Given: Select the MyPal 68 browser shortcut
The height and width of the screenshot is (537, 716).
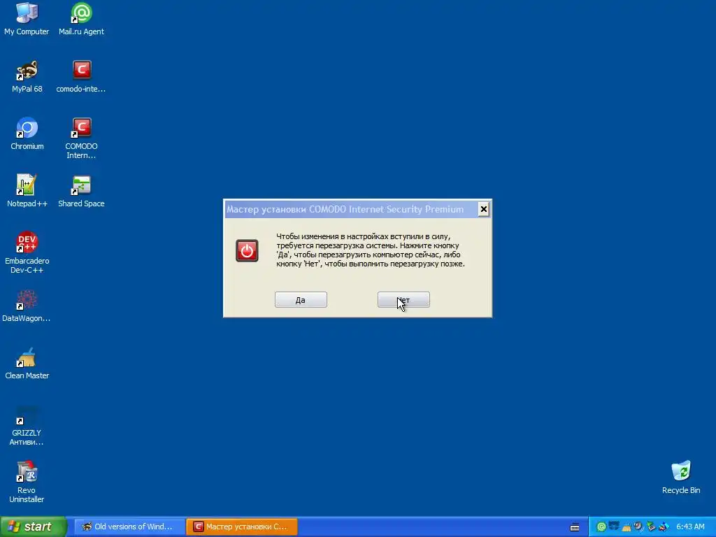Looking at the screenshot, I should pos(27,77).
